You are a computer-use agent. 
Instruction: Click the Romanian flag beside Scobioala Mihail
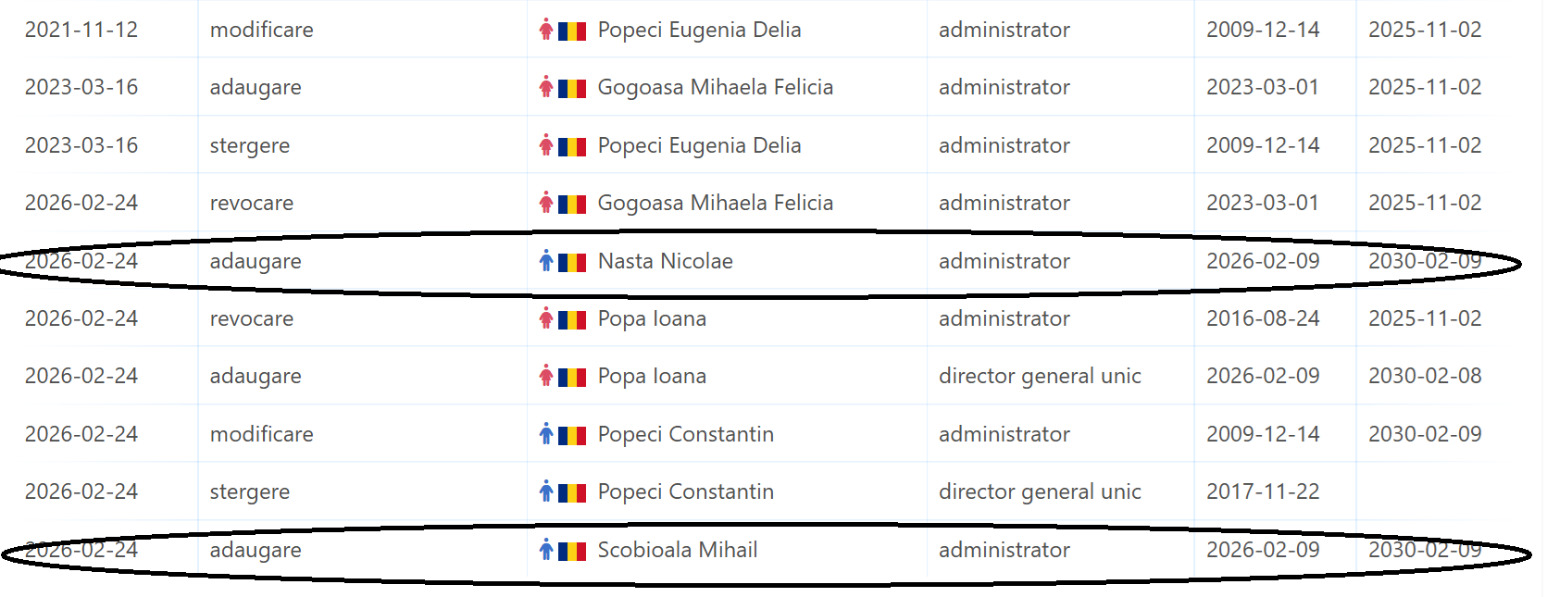pos(572,551)
